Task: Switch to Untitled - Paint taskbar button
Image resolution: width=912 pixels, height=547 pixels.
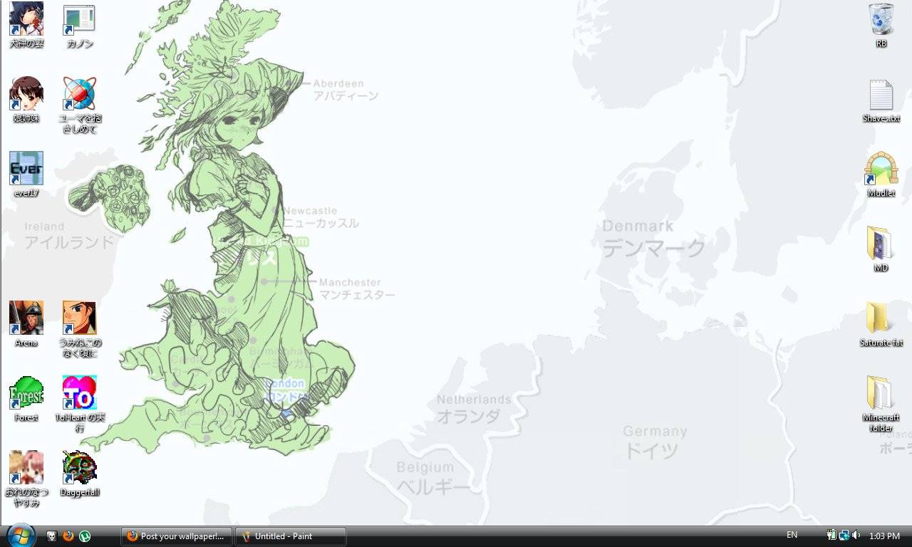Action: pyautogui.click(x=291, y=536)
